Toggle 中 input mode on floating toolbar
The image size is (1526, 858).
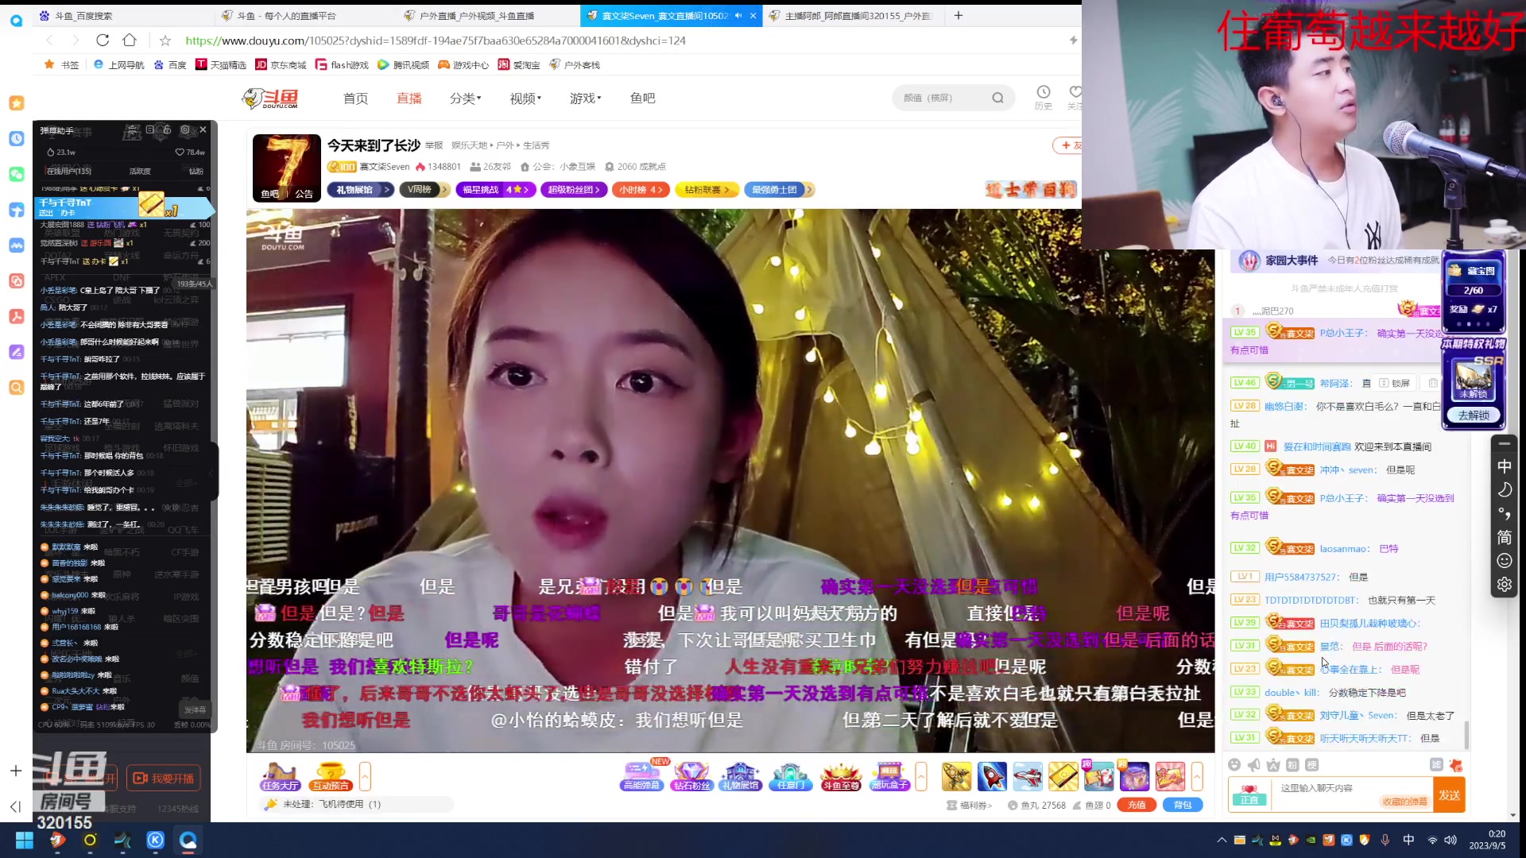(1505, 466)
